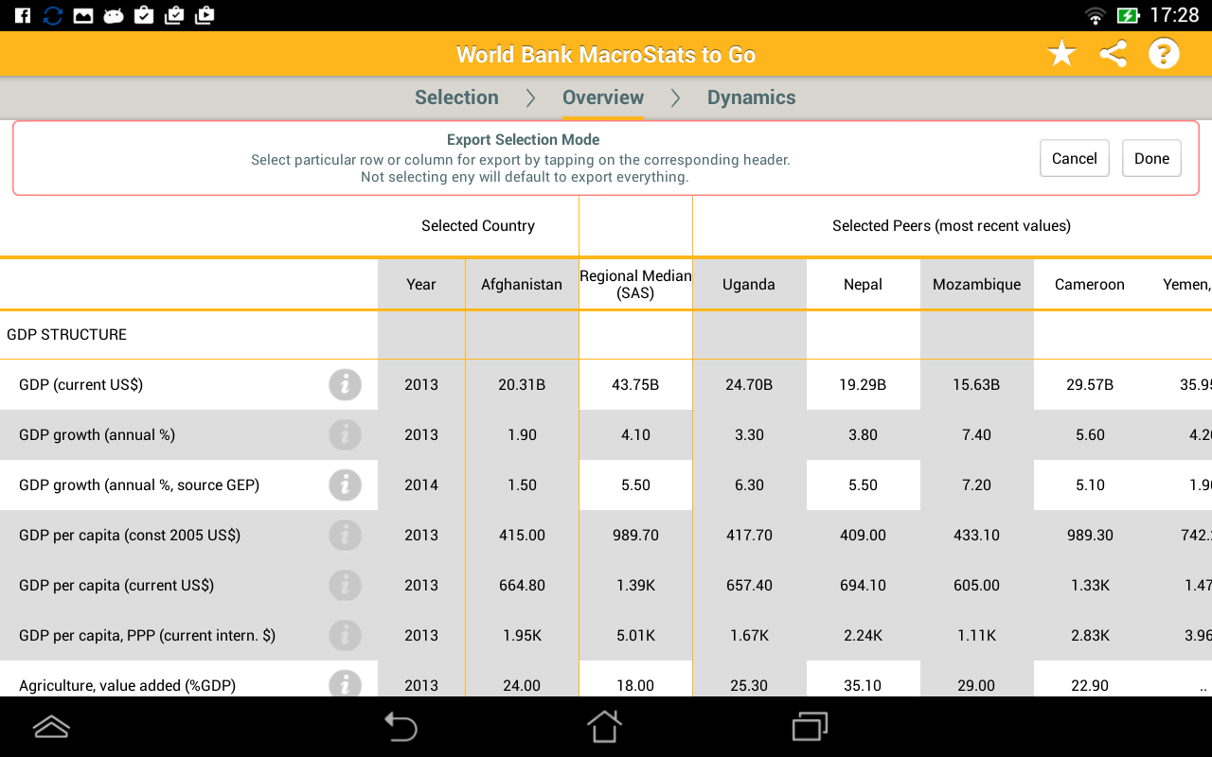Select the Cameroon column header

1090,284
